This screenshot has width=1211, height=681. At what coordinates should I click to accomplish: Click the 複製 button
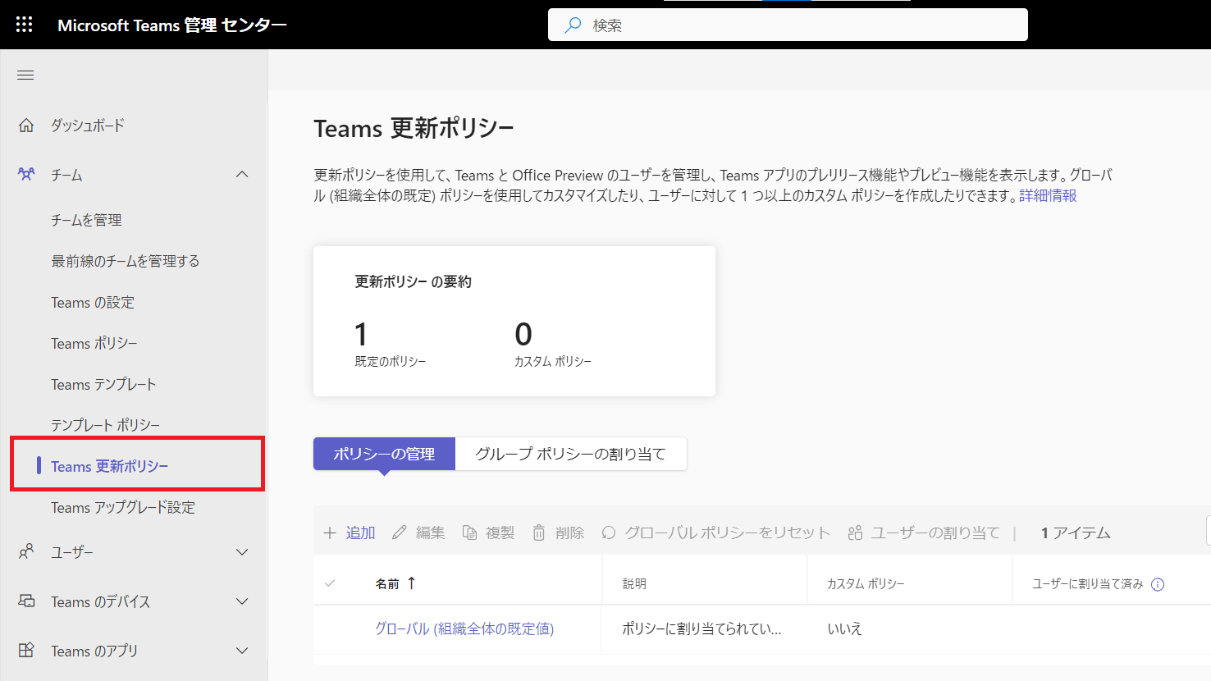point(488,533)
